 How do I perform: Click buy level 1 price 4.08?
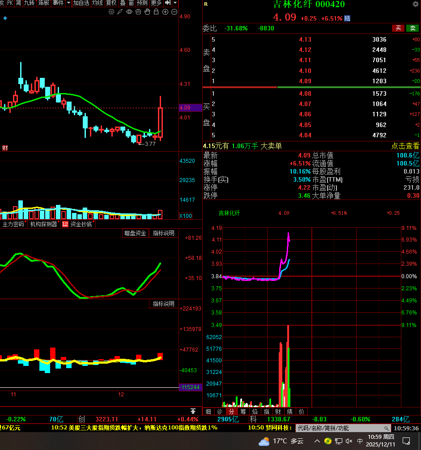[305, 93]
